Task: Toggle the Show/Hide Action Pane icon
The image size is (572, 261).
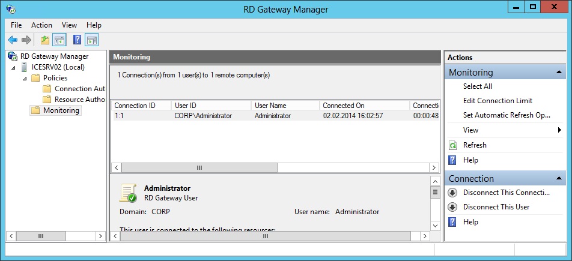Action: (91, 40)
